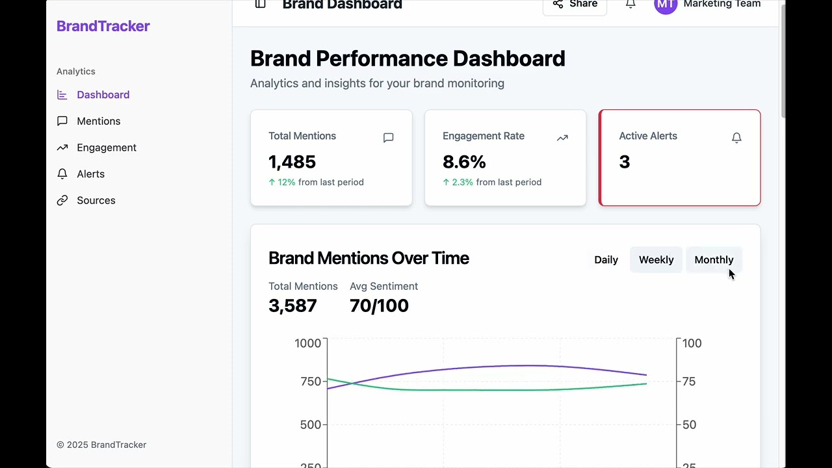Go to Dashboard in sidebar
This screenshot has height=468, width=832.
coord(103,95)
